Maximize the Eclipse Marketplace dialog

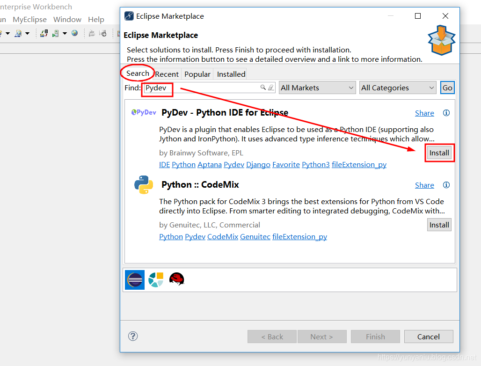(418, 16)
